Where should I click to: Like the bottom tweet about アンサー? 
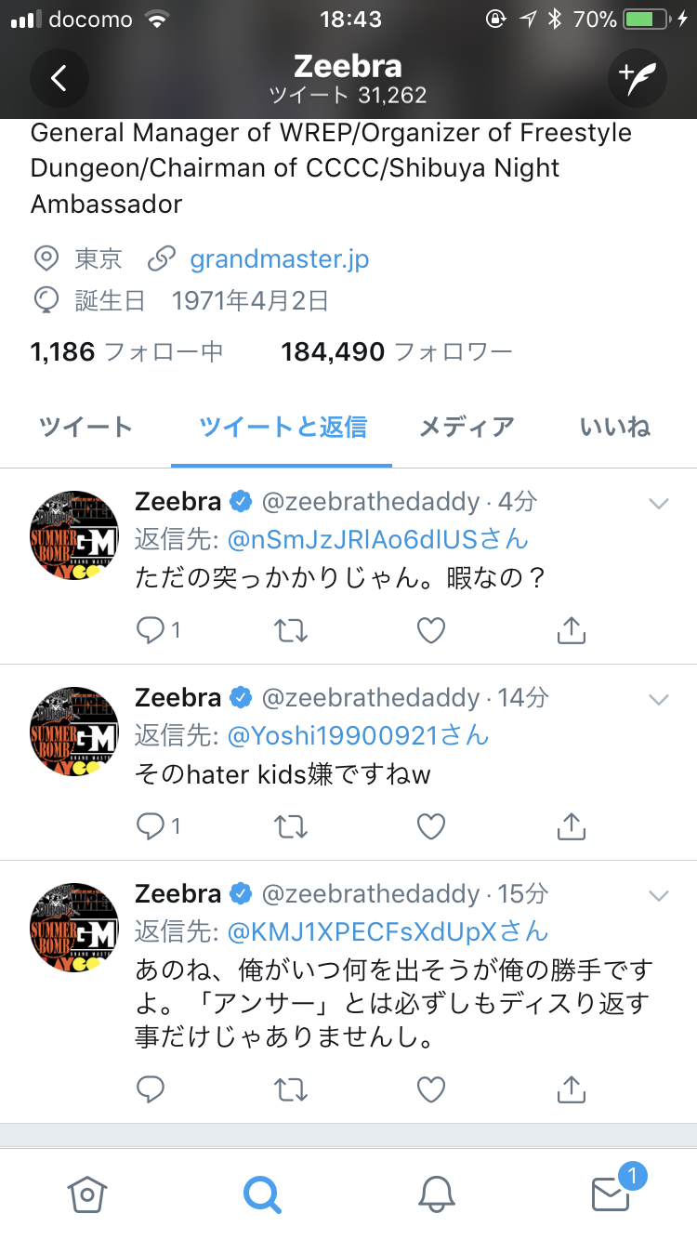click(430, 1088)
